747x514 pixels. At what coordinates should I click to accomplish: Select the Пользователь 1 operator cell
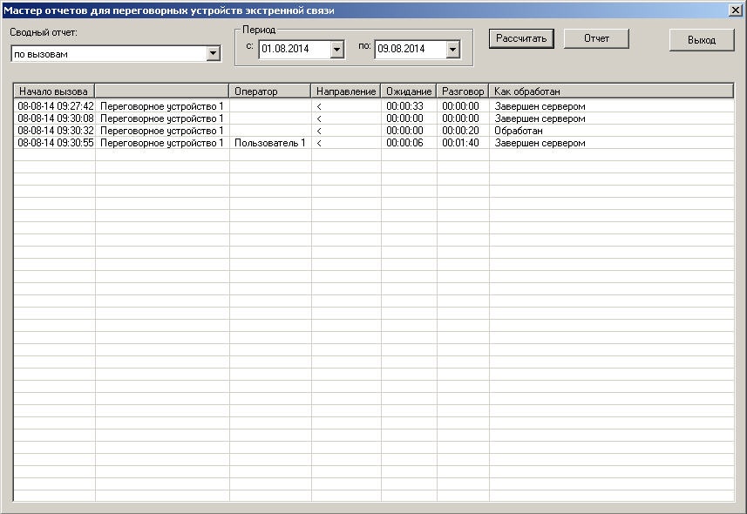pyautogui.click(x=269, y=143)
